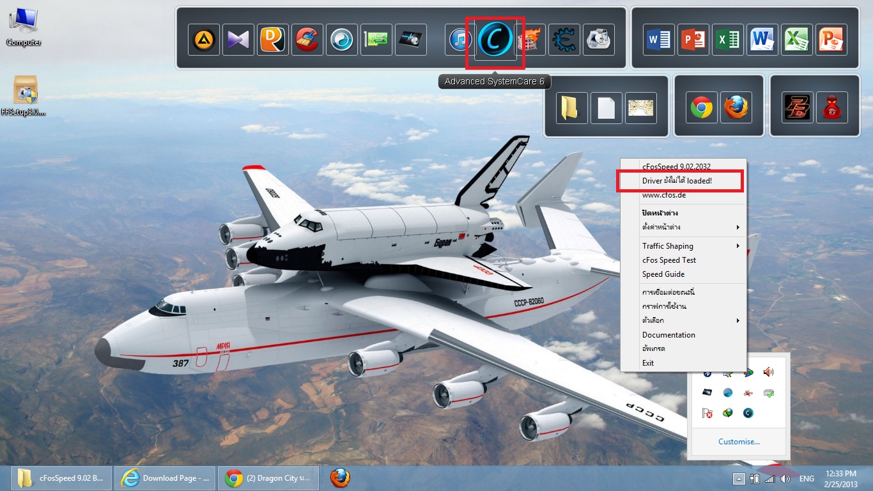Switch to Download Page Internet Explorer window

pos(164,478)
